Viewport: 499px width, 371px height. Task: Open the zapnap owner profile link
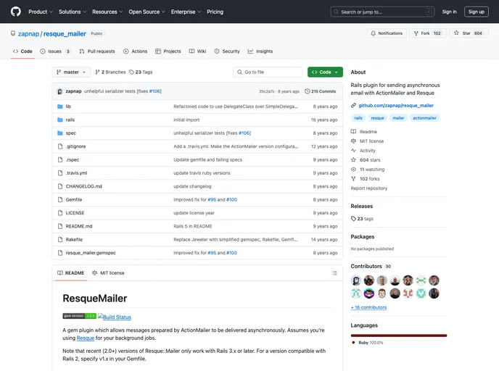pyautogui.click(x=28, y=34)
